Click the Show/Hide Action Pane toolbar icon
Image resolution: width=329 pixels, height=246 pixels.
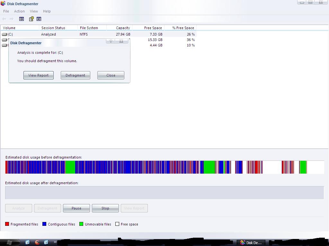[39, 19]
